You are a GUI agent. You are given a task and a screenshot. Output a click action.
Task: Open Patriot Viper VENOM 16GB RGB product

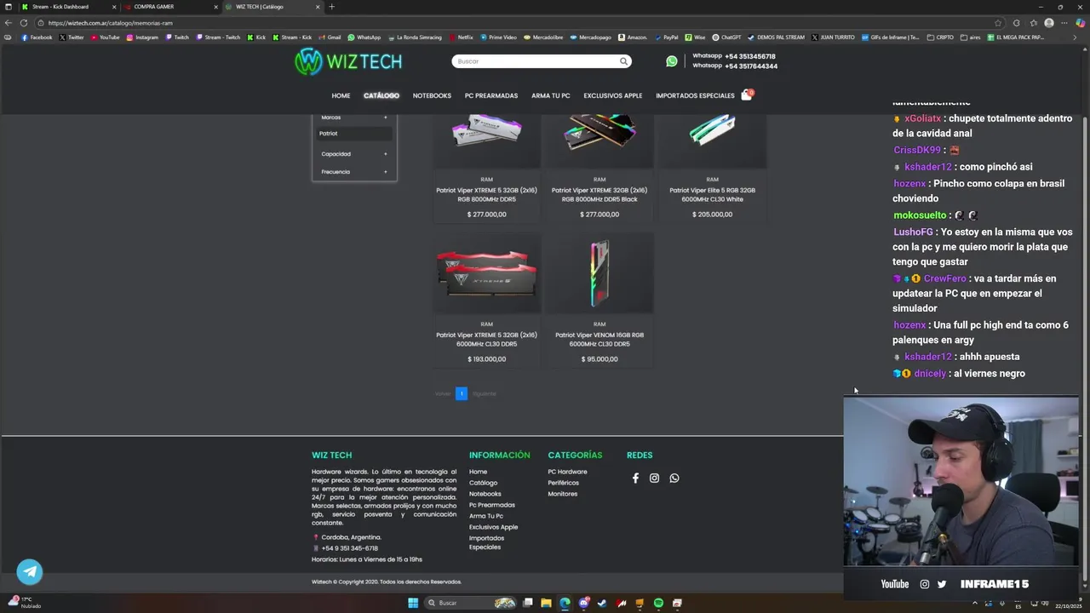599,340
